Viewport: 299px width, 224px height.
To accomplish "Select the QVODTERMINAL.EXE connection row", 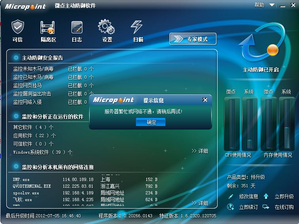I will (x=85, y=186).
